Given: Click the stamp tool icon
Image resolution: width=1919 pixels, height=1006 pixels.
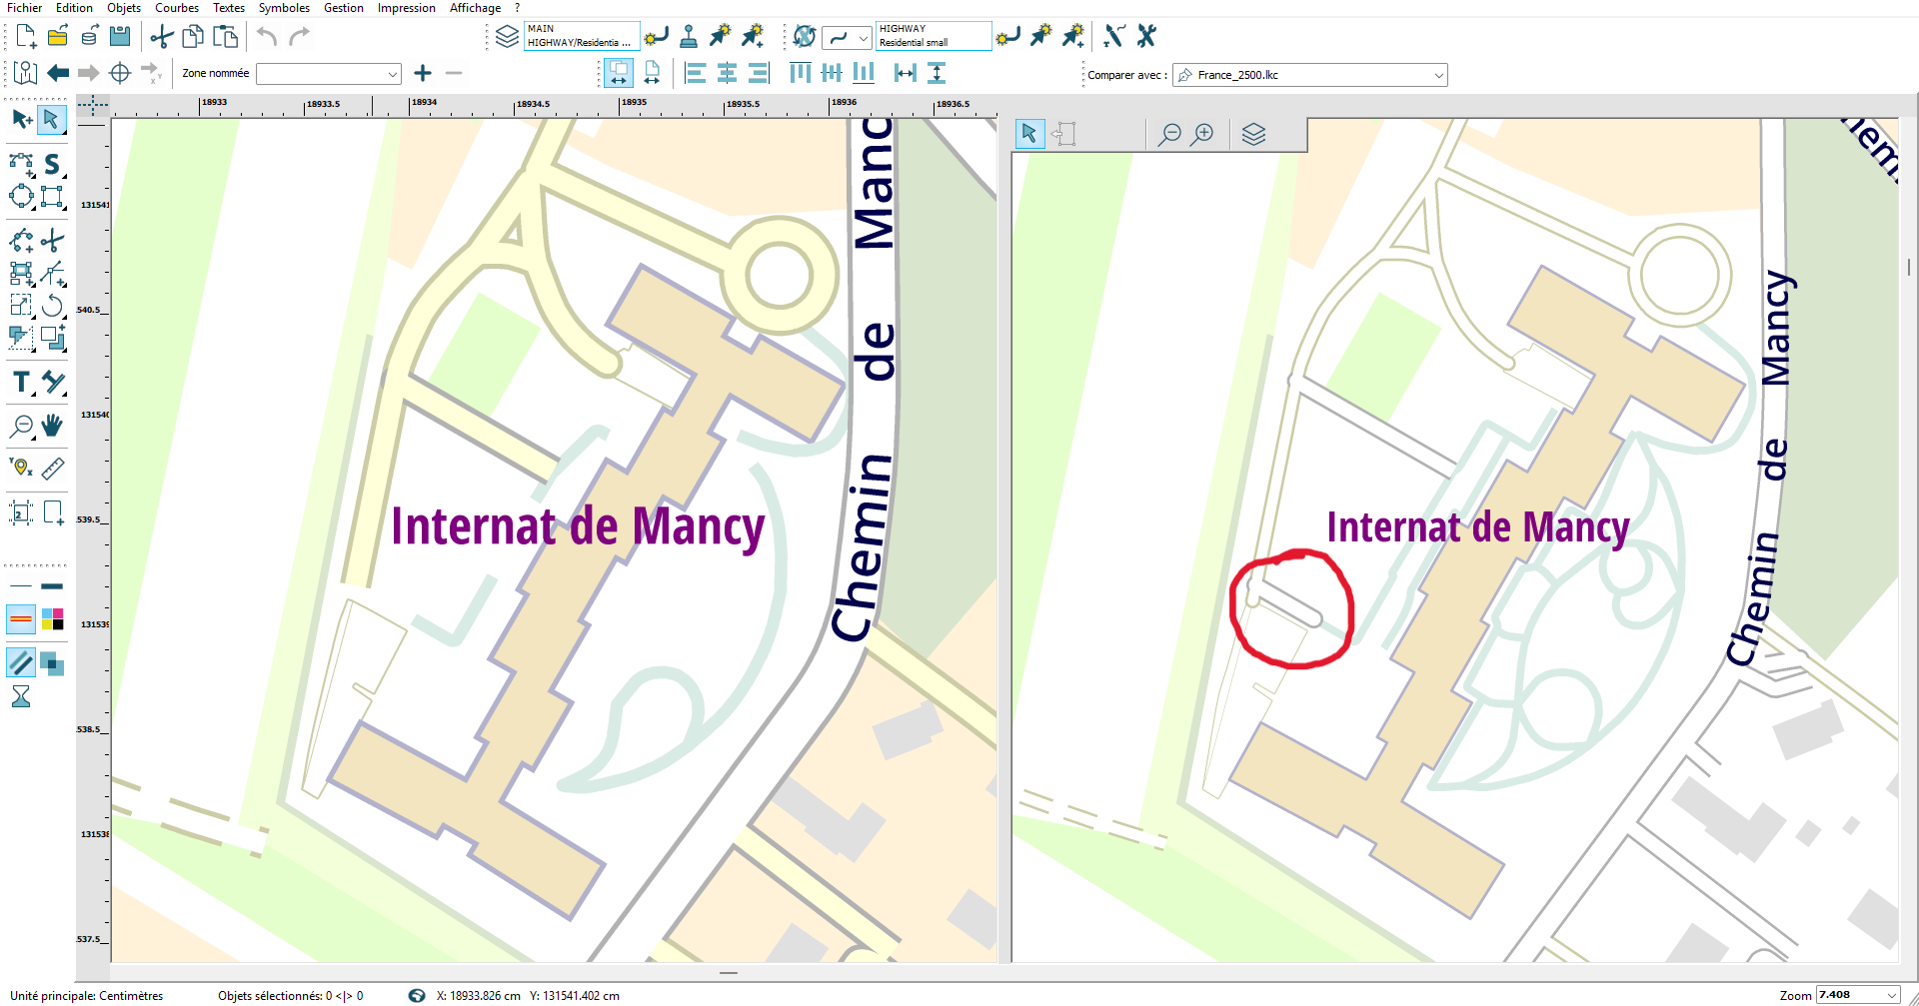Looking at the screenshot, I should tap(688, 37).
